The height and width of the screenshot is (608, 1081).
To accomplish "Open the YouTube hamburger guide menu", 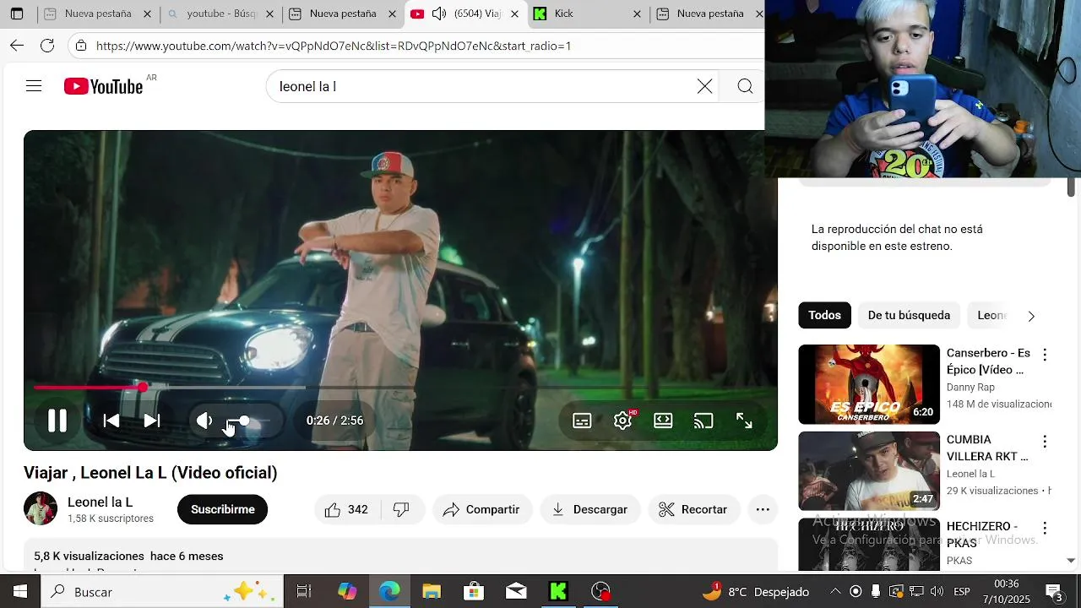I will tap(34, 86).
